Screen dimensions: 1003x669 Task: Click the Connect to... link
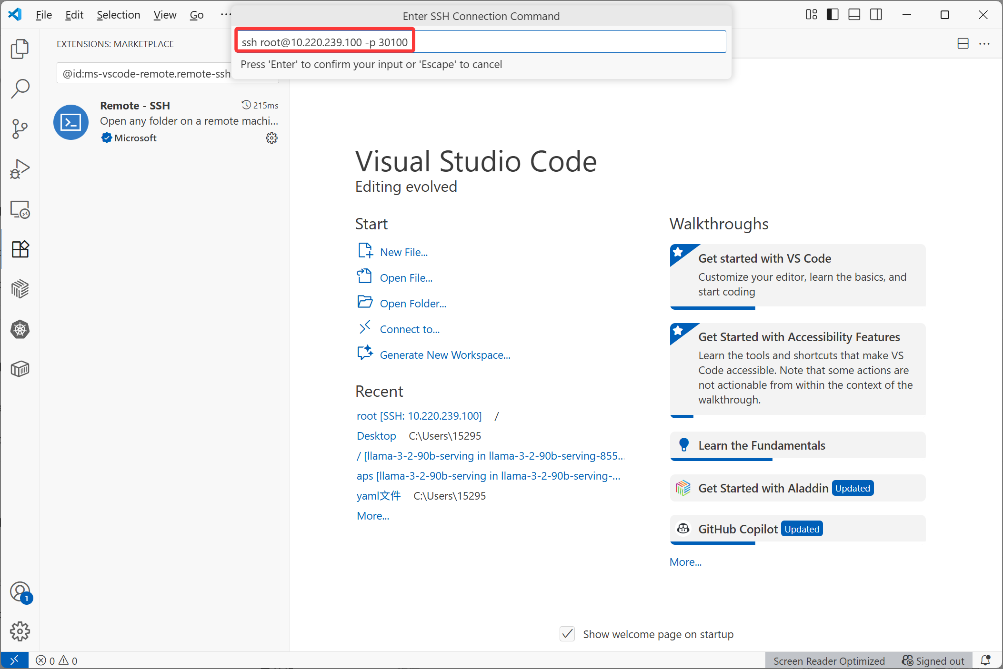pos(410,329)
